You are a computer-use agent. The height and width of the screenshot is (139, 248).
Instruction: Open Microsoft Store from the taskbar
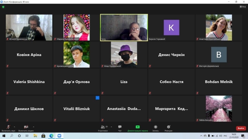(43, 136)
